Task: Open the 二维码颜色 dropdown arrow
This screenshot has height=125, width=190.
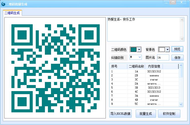Action: coord(139,50)
